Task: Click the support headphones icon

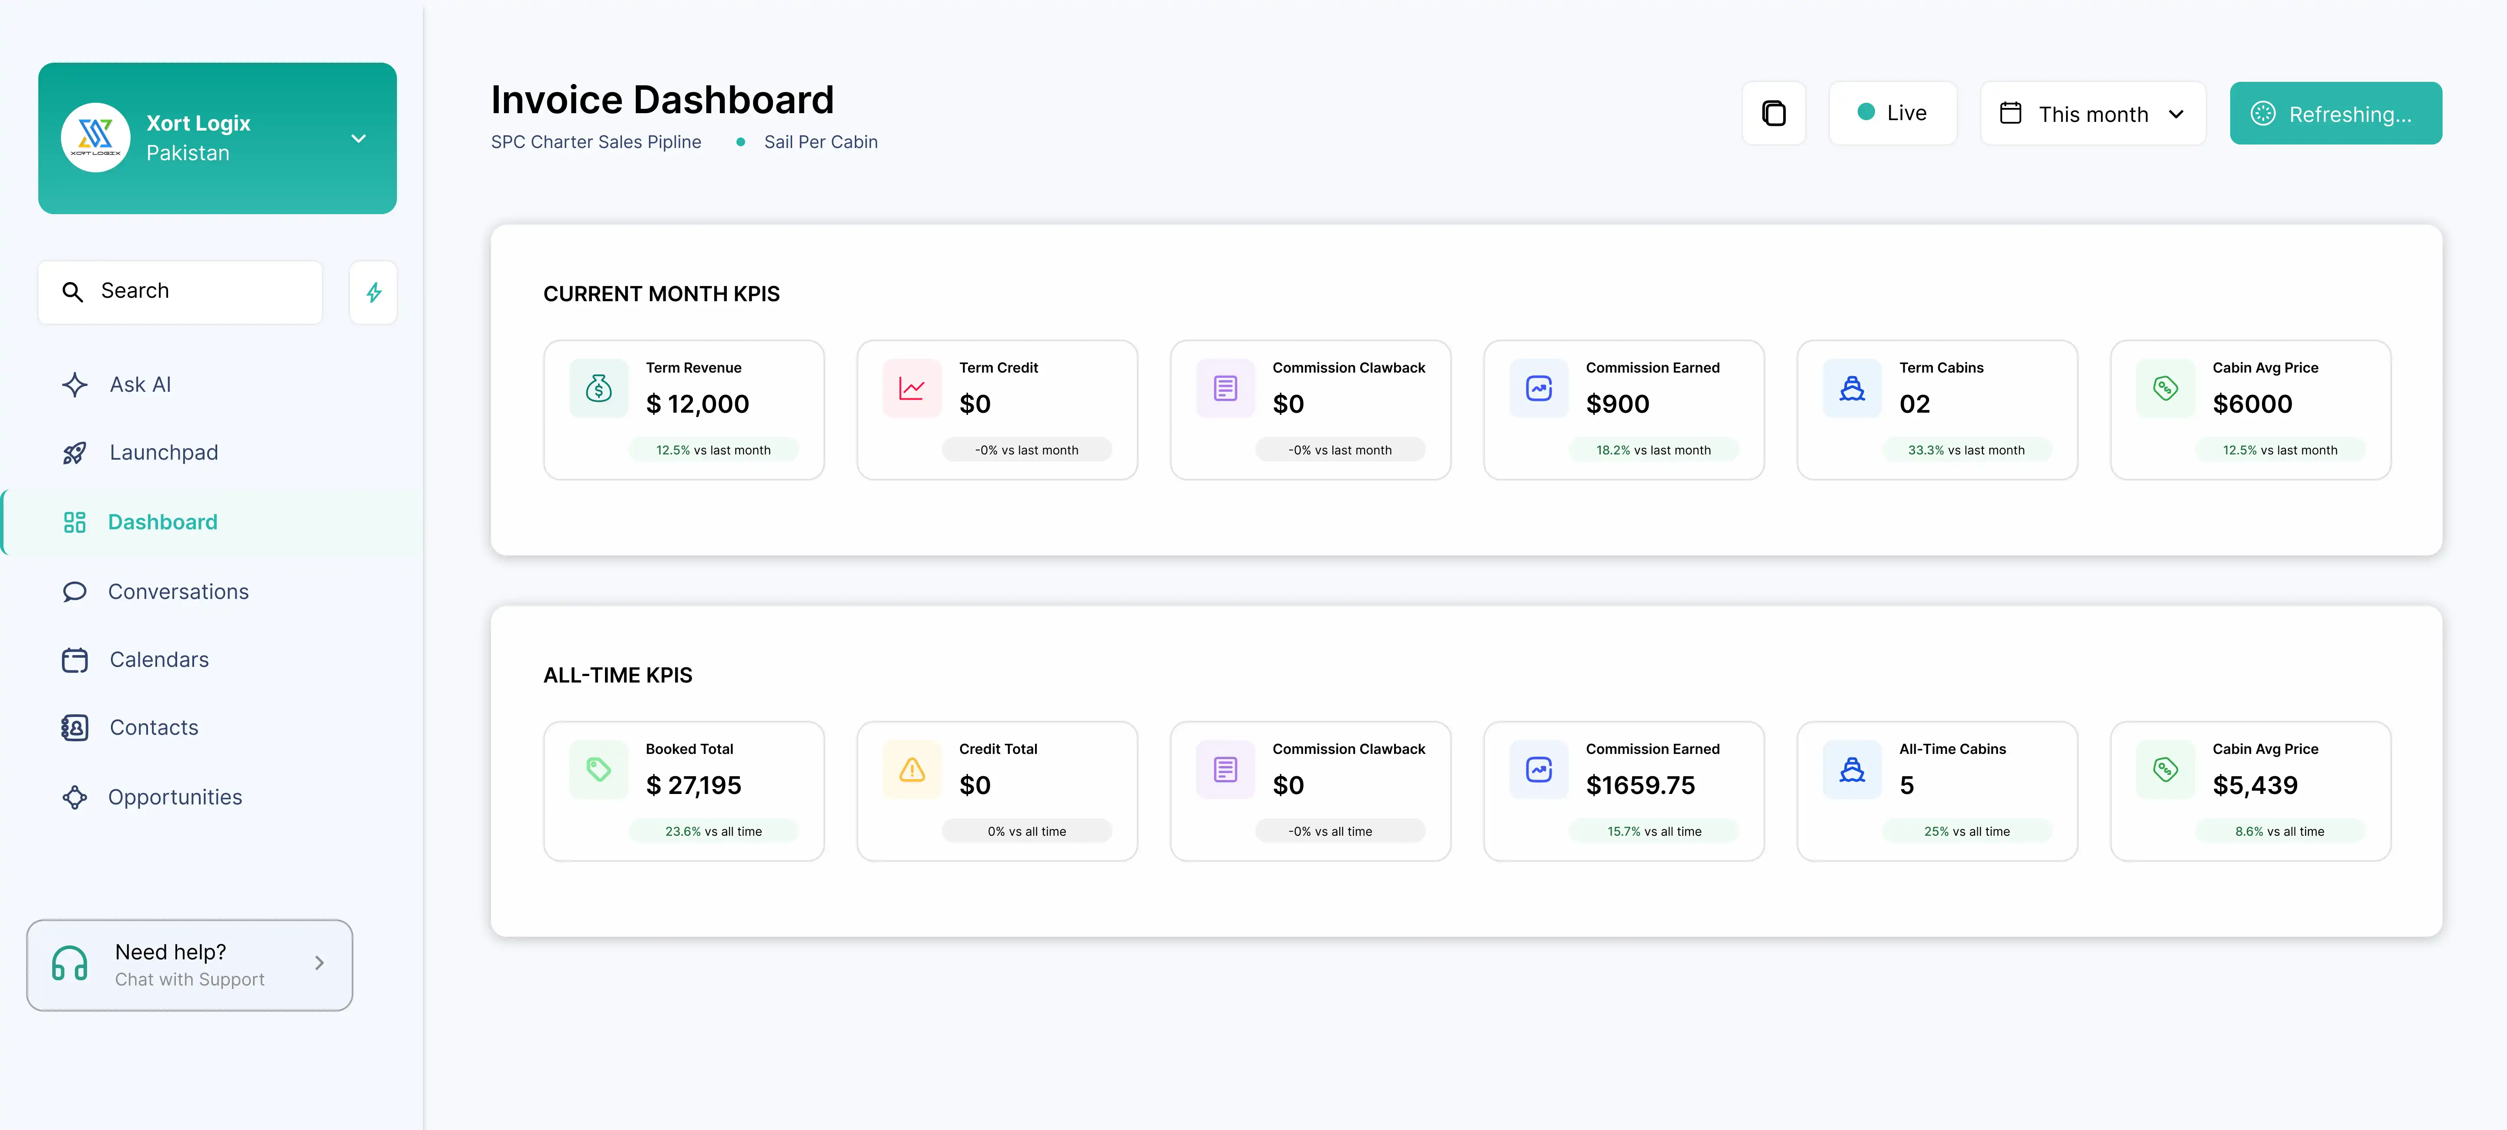Action: pyautogui.click(x=70, y=964)
